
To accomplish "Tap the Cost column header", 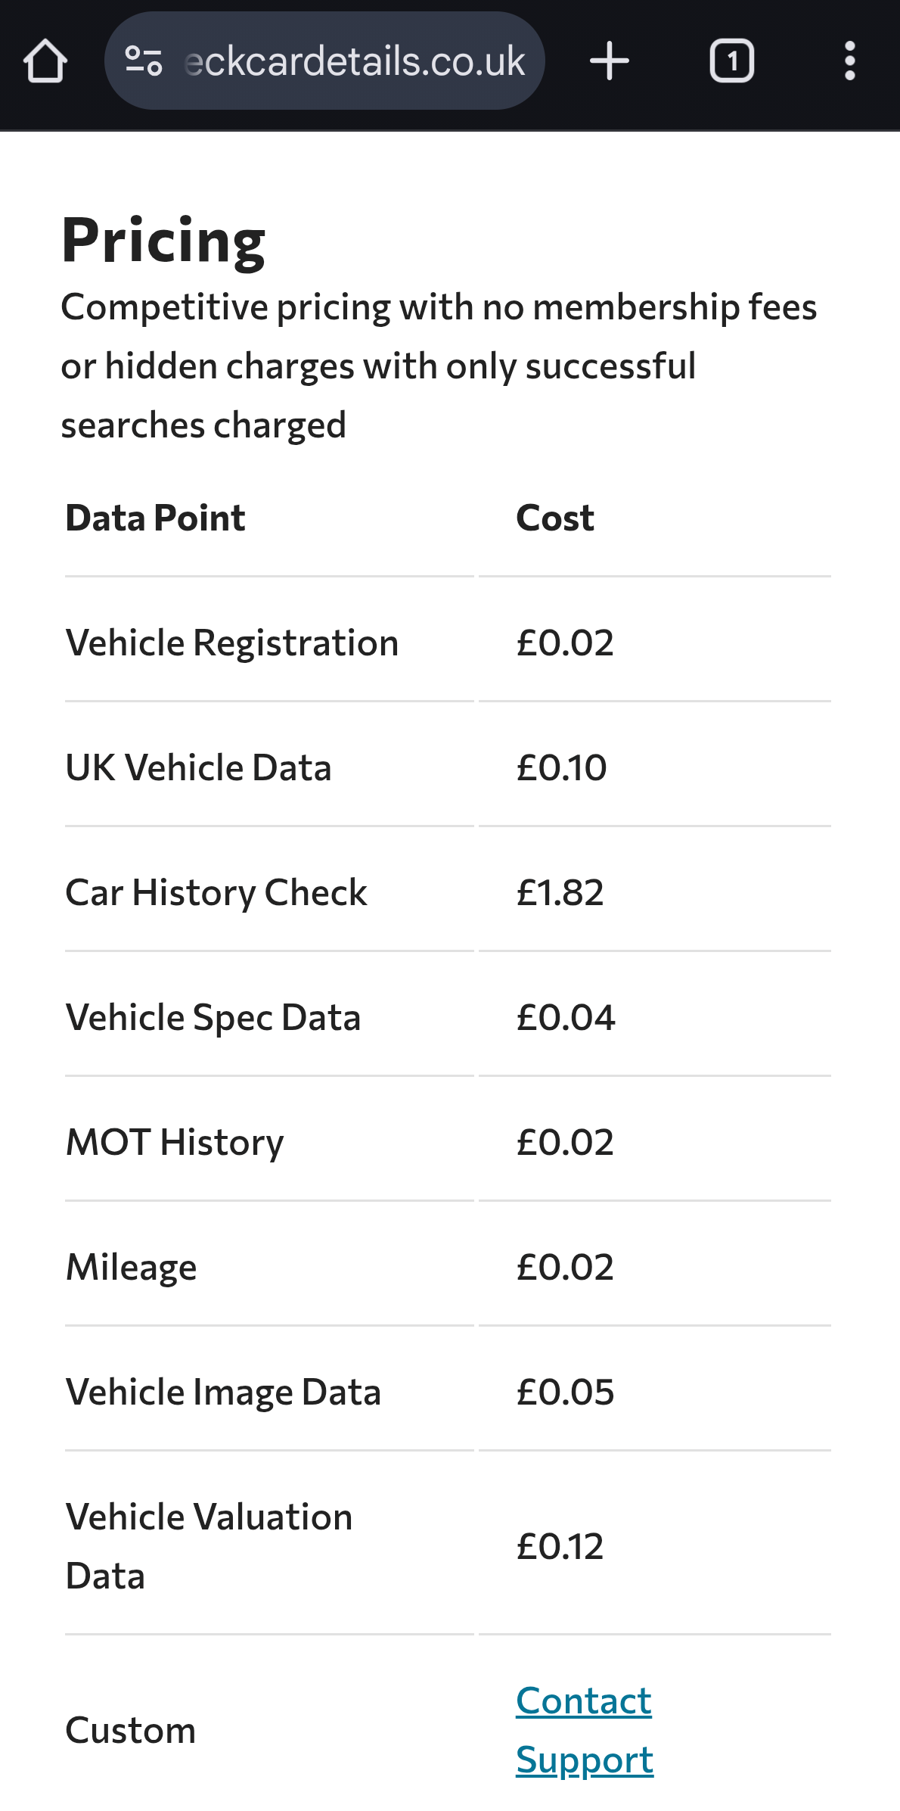I will pos(555,518).
